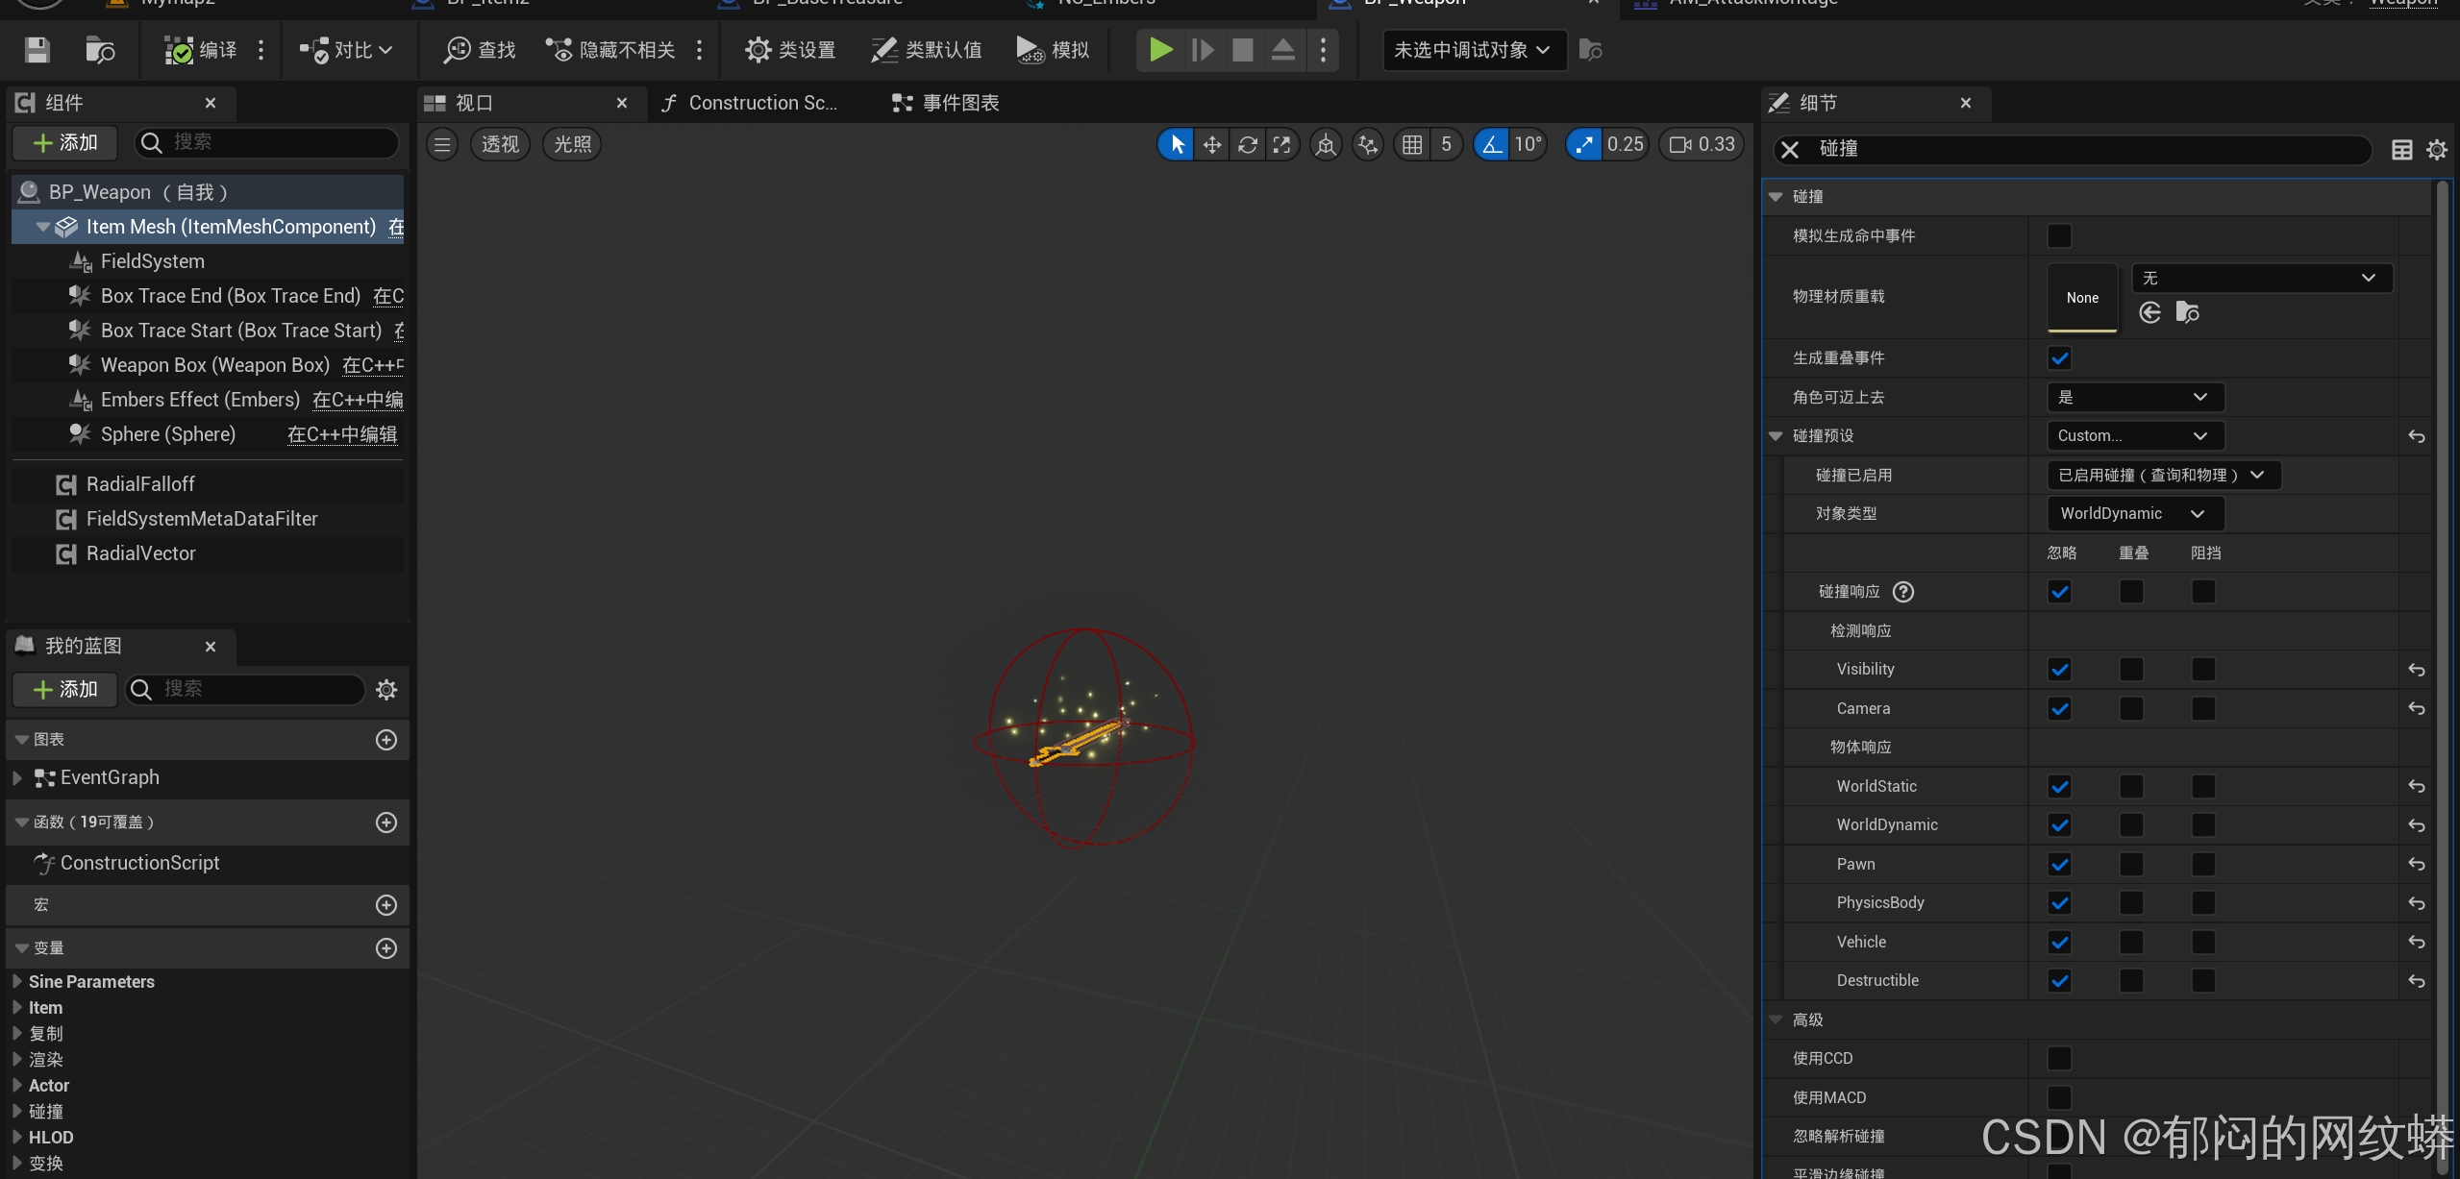Select the translate gizmo tool in viewport
This screenshot has height=1179, width=2460.
[1212, 144]
